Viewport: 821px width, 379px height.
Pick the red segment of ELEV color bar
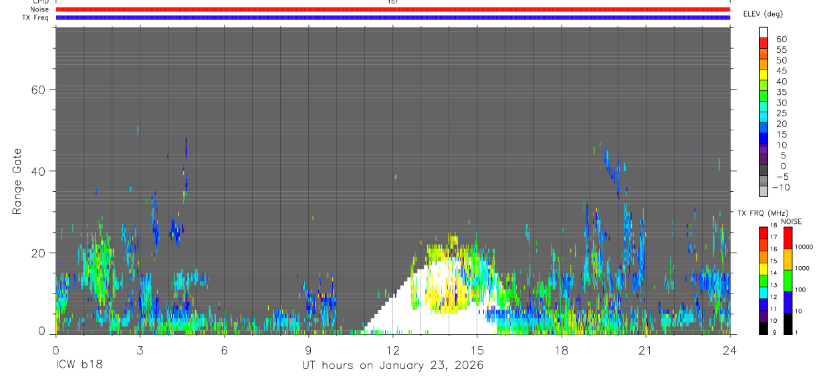(x=764, y=41)
